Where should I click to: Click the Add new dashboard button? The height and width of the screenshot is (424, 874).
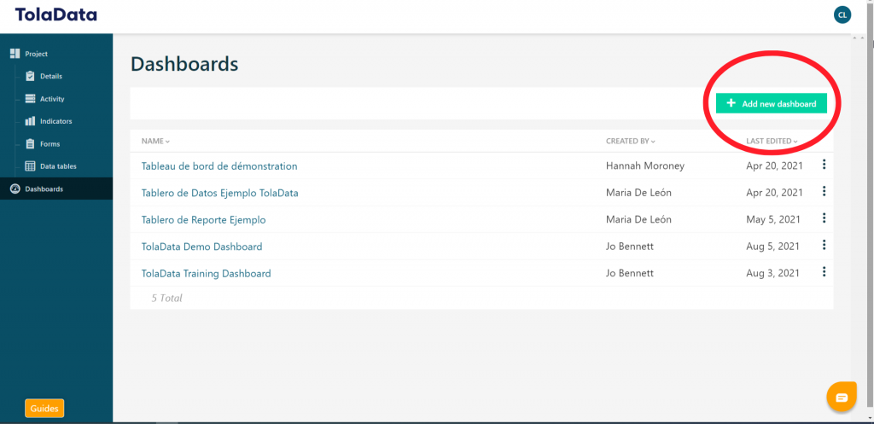[x=772, y=103]
